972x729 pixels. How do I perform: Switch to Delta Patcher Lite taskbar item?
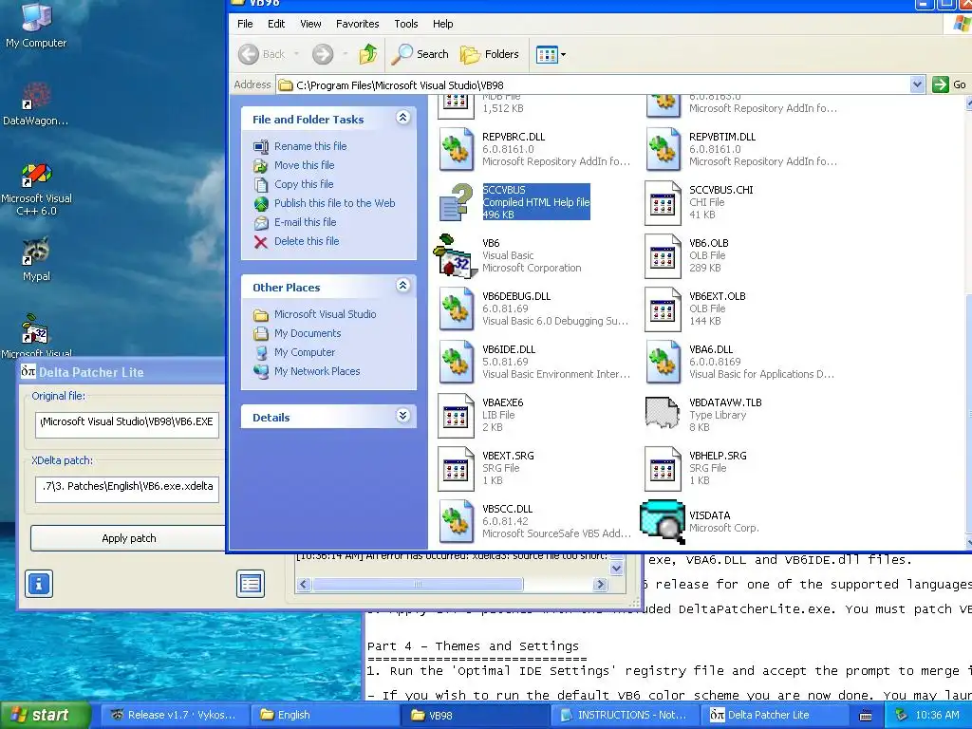(x=776, y=716)
